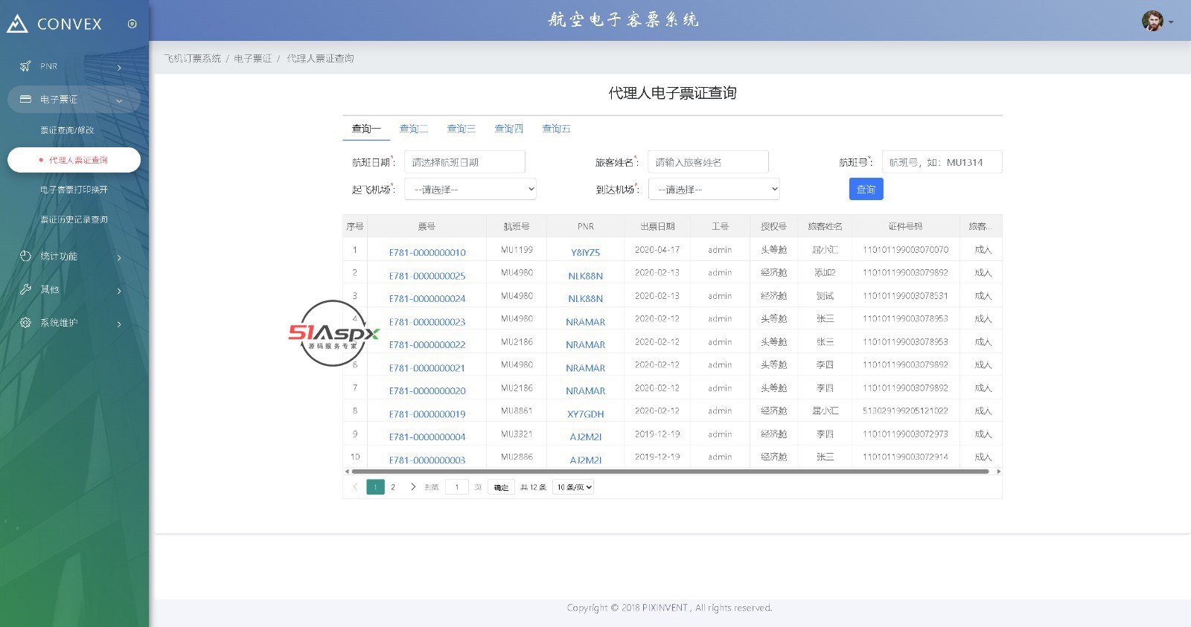Viewport: 1191px width, 627px height.
Task: Click the 票号 column header
Action: (427, 226)
